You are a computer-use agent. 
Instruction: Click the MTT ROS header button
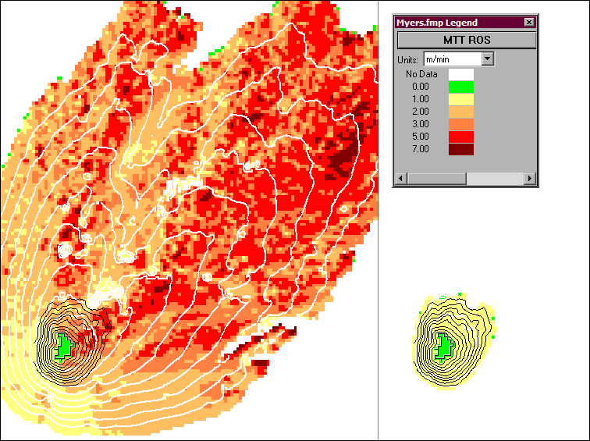click(x=467, y=41)
